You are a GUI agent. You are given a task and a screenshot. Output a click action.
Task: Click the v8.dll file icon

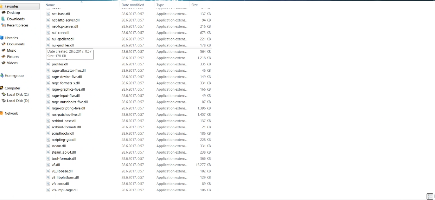coord(49,165)
